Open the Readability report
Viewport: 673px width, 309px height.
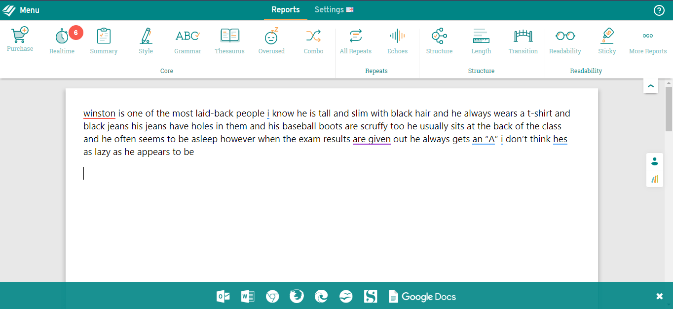pos(565,41)
